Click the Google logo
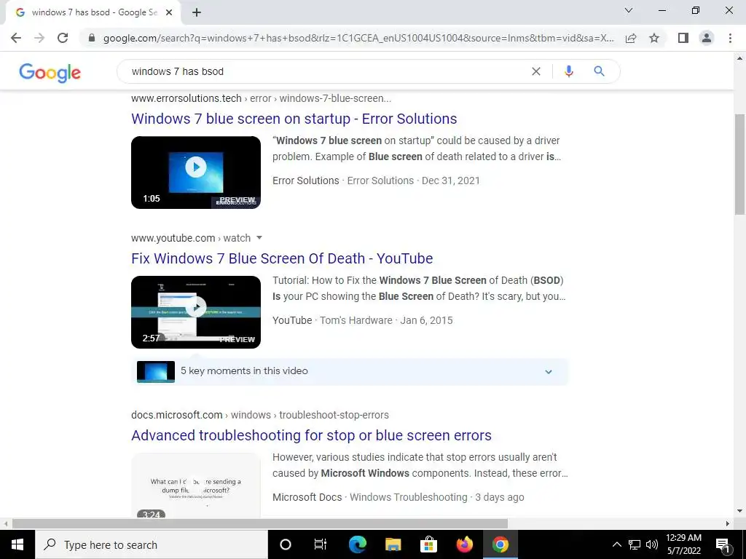The width and height of the screenshot is (746, 559). (50, 72)
